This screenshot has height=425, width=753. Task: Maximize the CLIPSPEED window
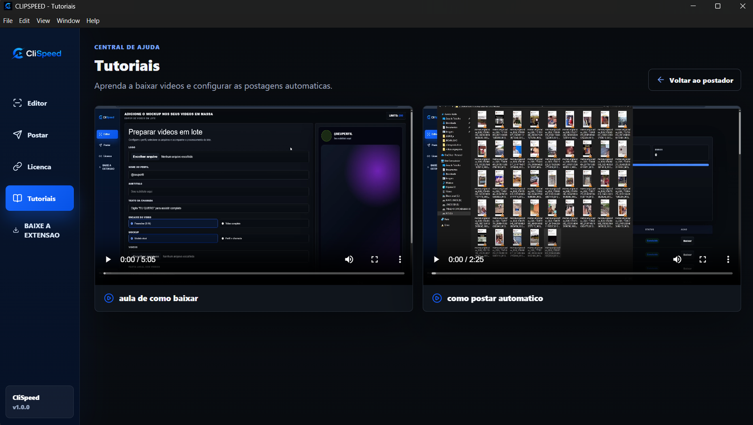pyautogui.click(x=718, y=6)
